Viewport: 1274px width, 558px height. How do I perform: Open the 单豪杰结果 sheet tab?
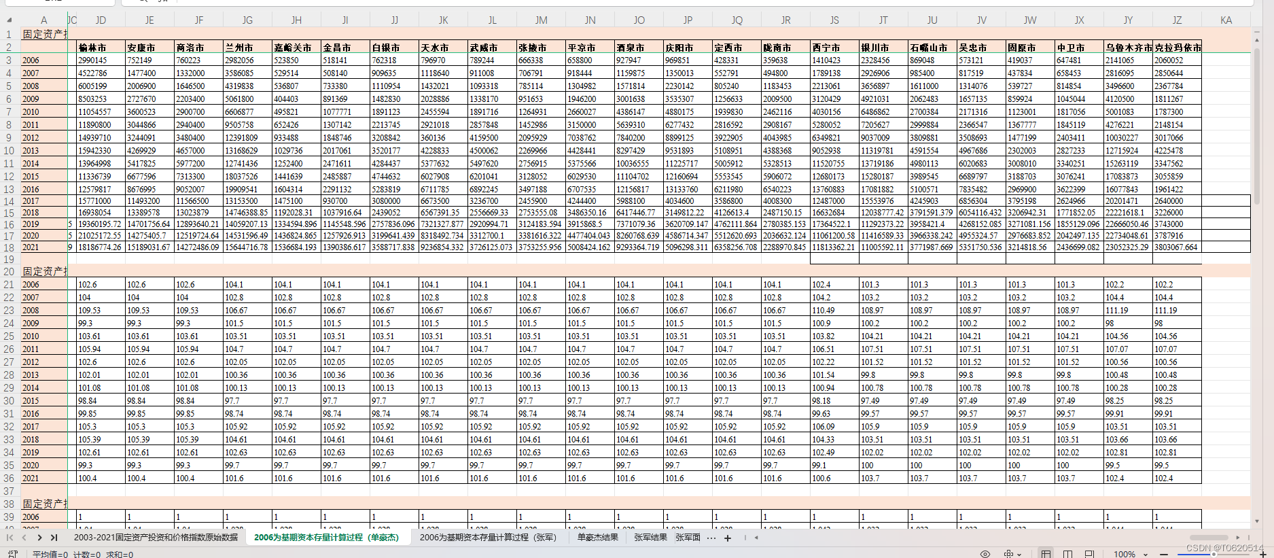pyautogui.click(x=598, y=538)
